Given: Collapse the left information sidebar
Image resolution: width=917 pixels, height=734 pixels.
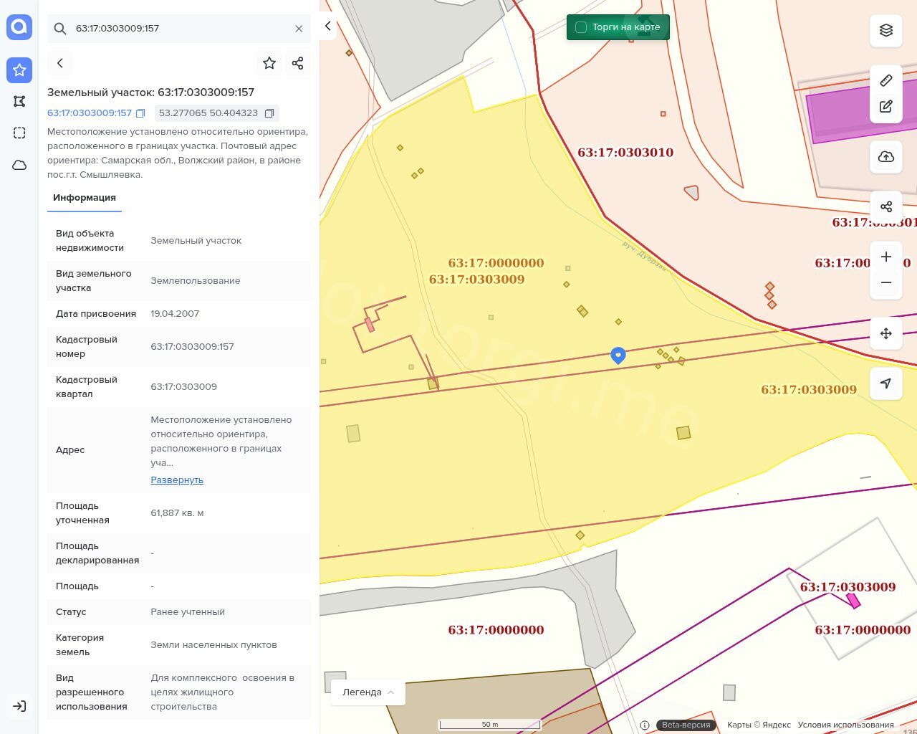Looking at the screenshot, I should pyautogui.click(x=328, y=27).
